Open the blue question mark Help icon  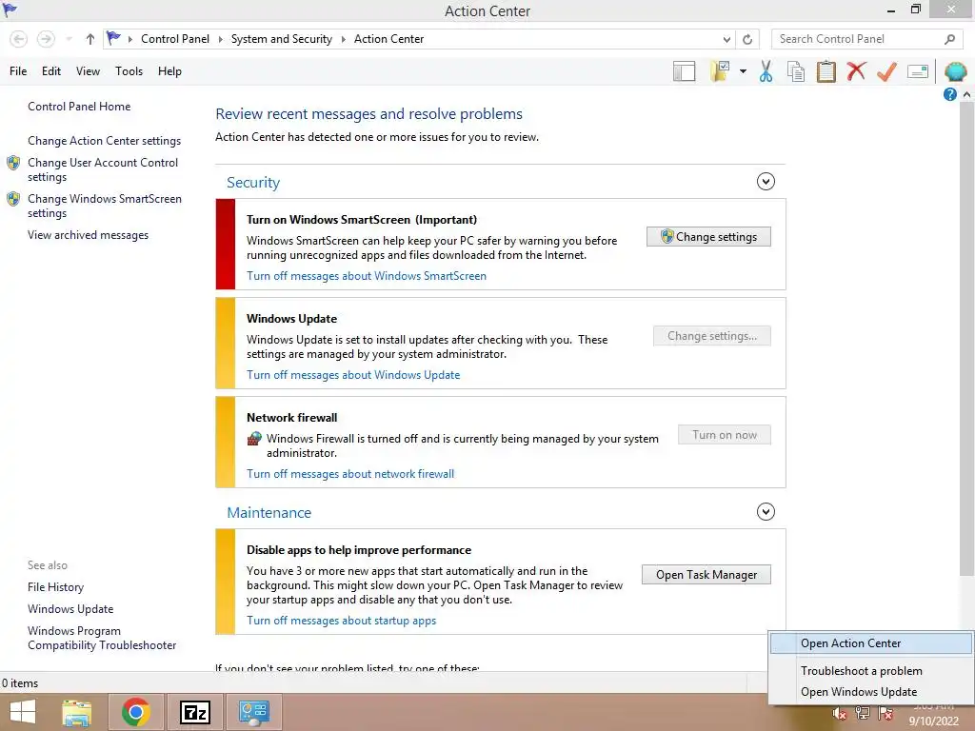(x=949, y=94)
